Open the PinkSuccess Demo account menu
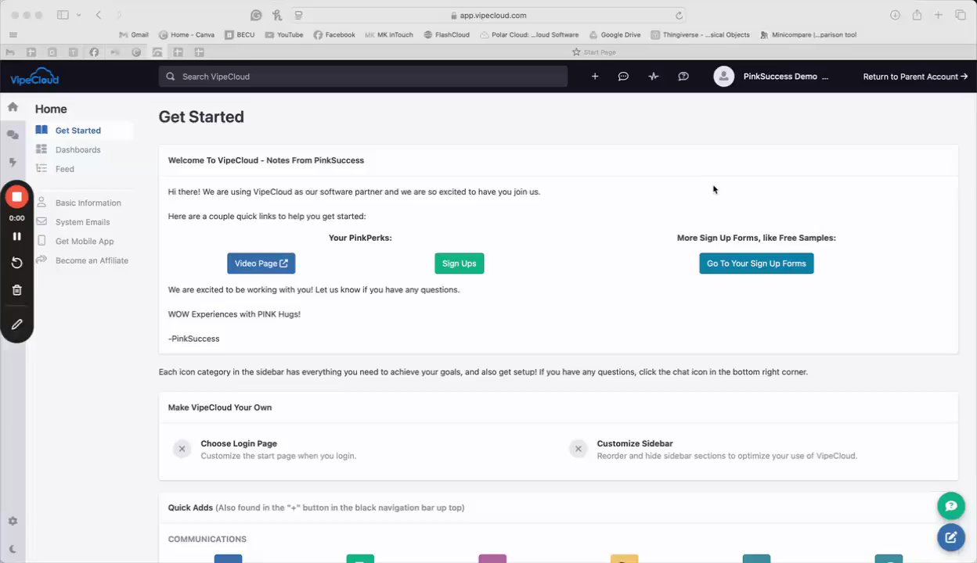 [x=786, y=77]
